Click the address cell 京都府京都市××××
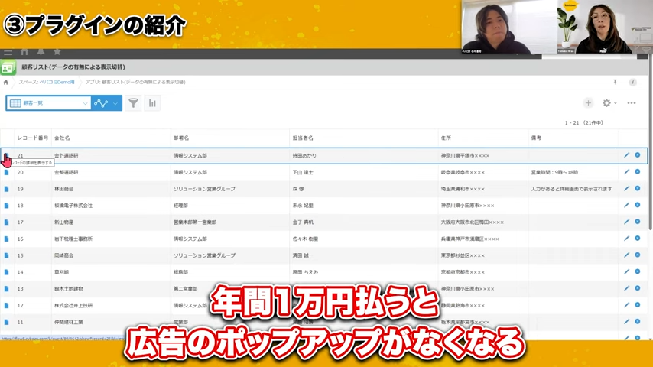 463,272
